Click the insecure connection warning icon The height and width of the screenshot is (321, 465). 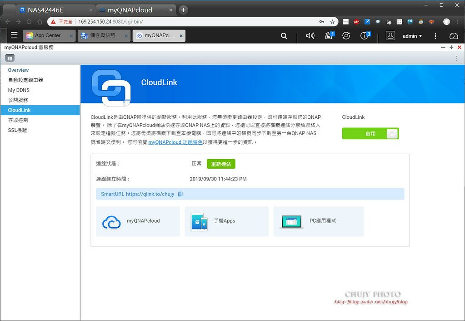(53, 22)
